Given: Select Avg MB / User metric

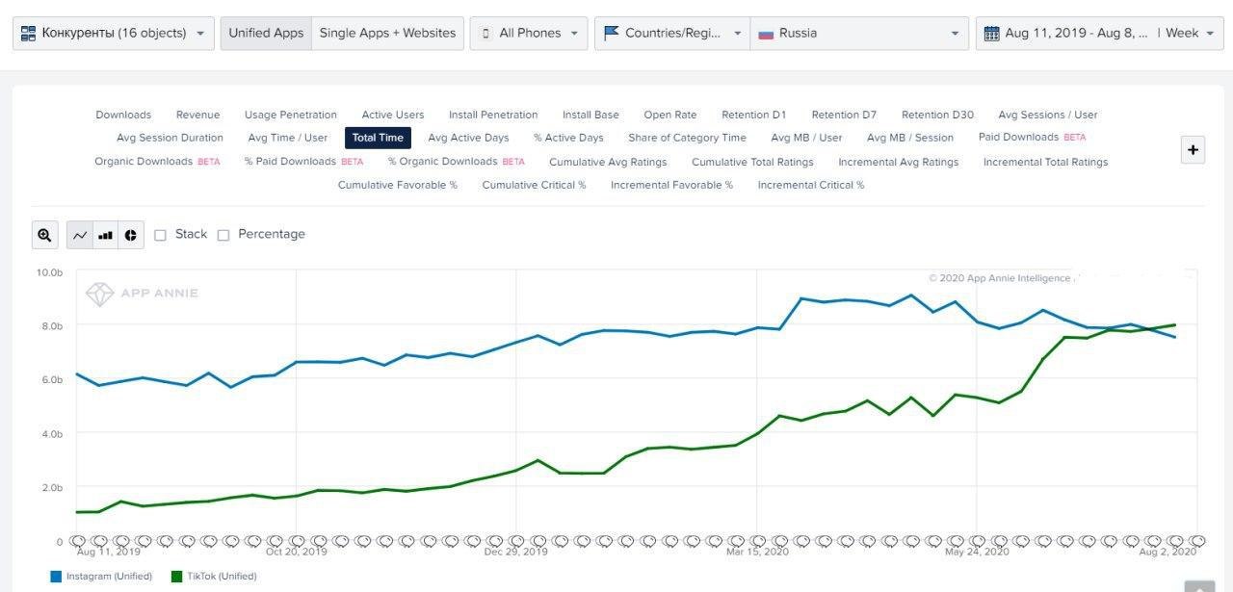Looking at the screenshot, I should (806, 138).
